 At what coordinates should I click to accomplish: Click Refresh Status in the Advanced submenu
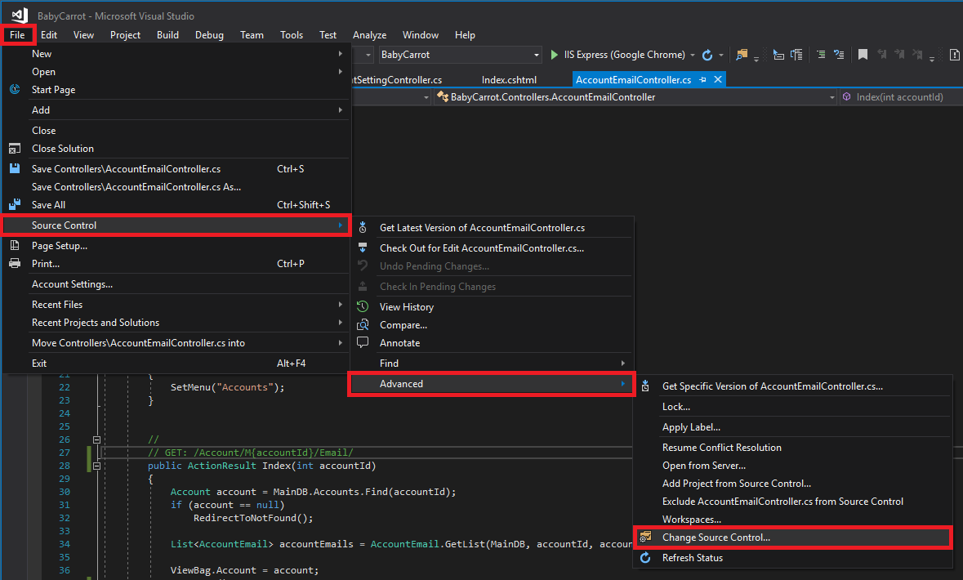tap(692, 558)
